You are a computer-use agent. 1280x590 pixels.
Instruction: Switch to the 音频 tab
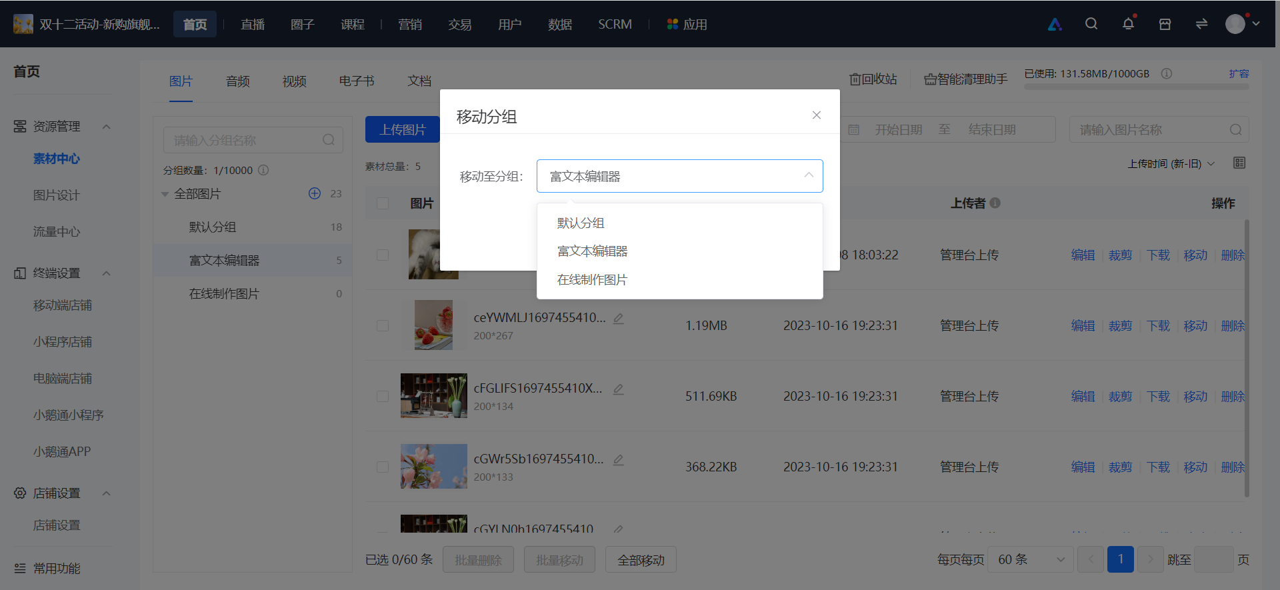tap(238, 81)
